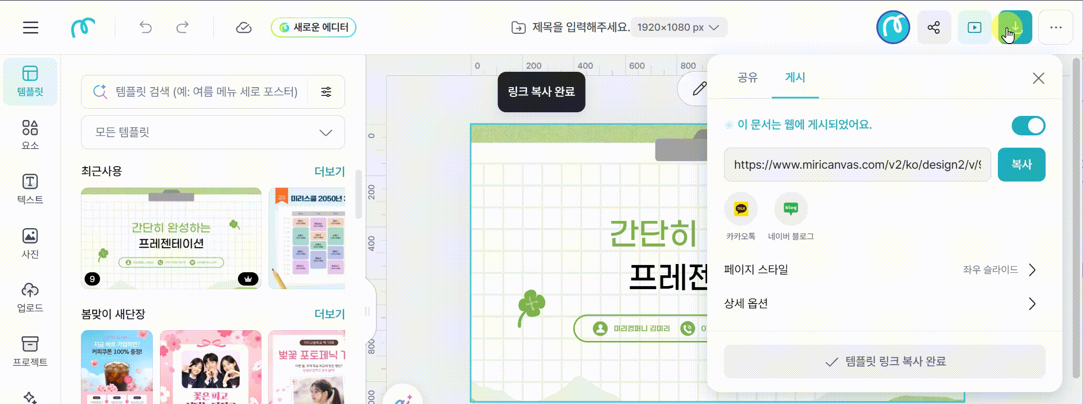Toggle the 새로운 에디터 switch

pos(313,27)
